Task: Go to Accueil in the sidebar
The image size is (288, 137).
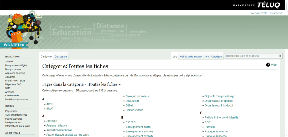Action: pos(9,62)
